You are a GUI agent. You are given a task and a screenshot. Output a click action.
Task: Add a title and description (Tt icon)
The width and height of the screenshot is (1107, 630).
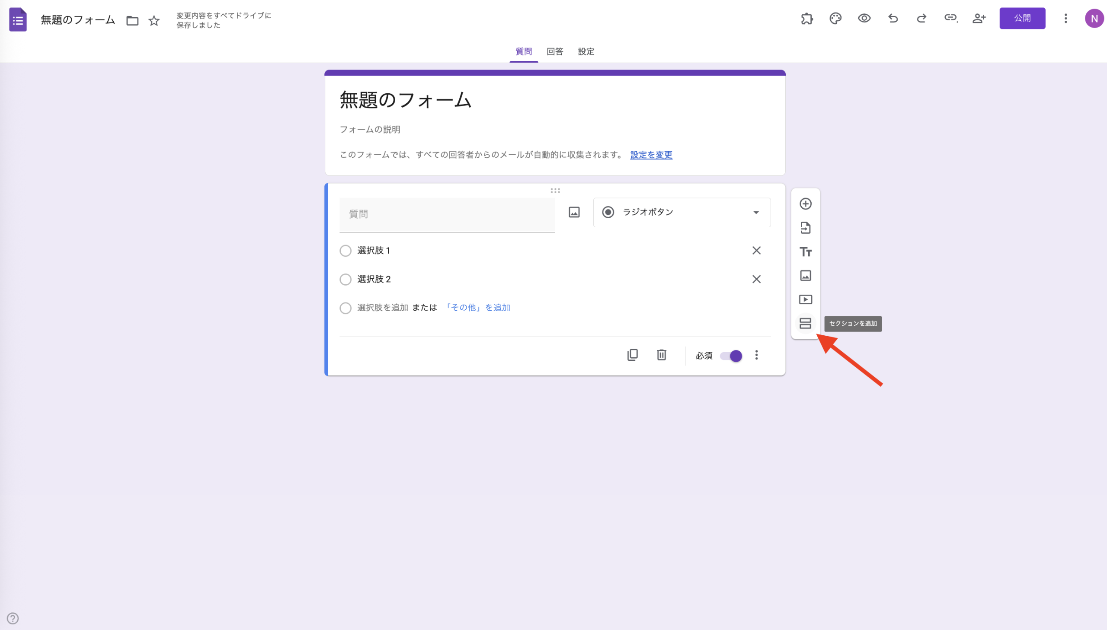point(805,251)
